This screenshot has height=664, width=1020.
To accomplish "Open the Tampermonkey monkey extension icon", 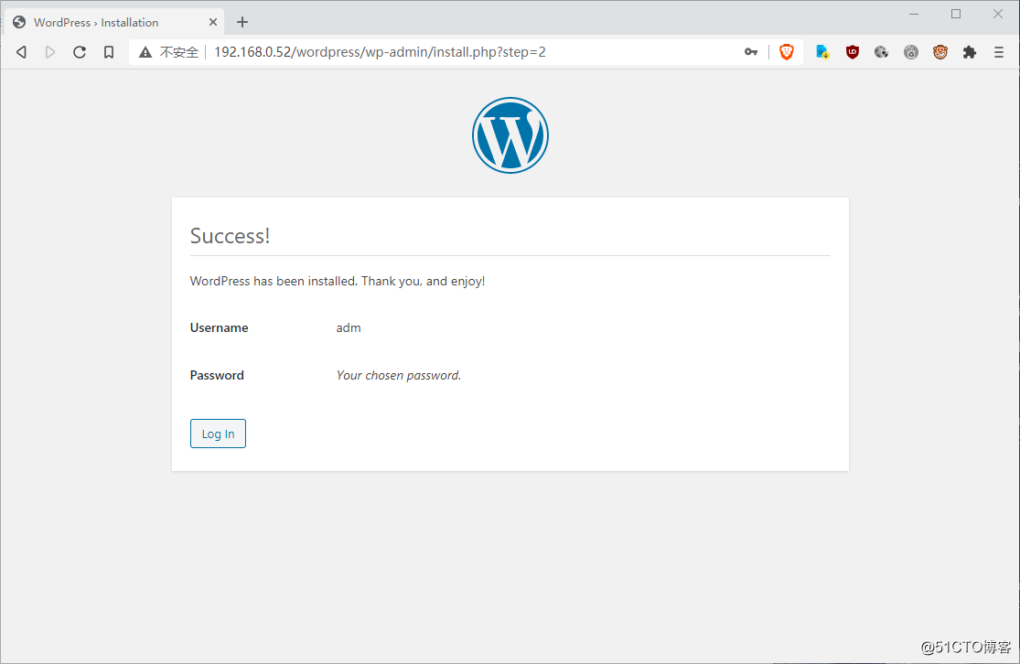I will point(940,52).
